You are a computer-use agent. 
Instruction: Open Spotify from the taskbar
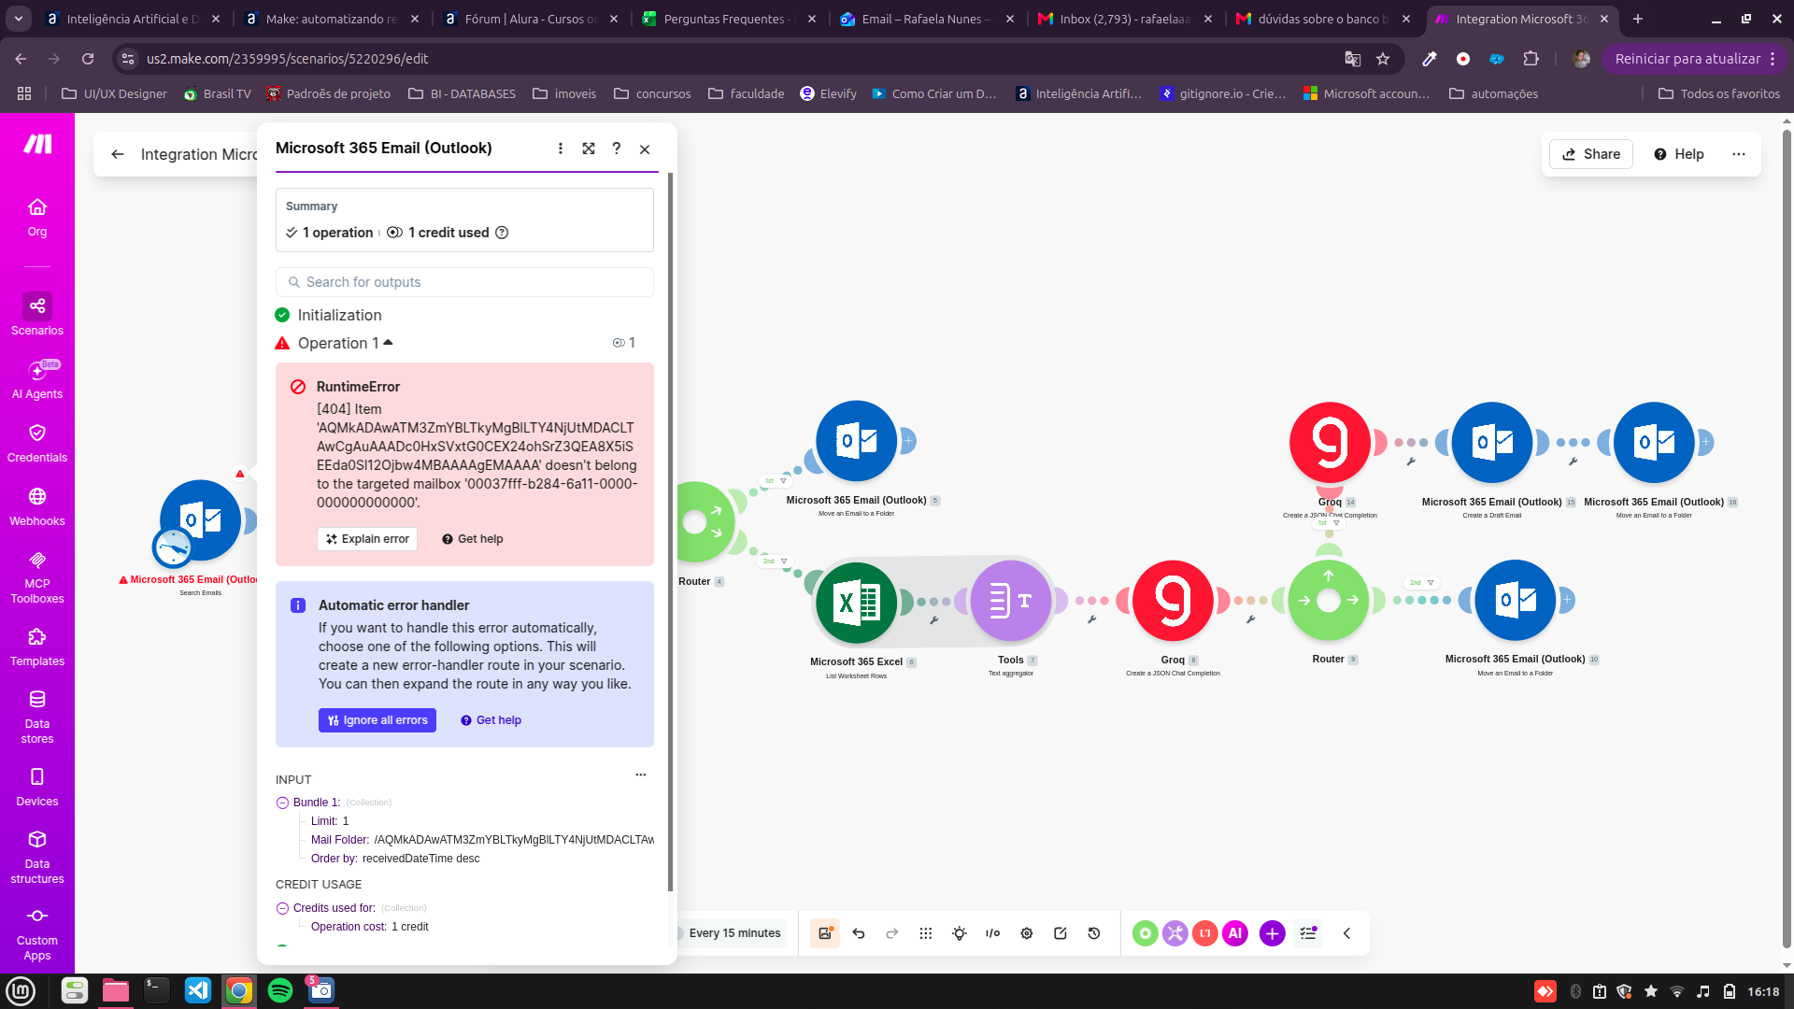coord(280,990)
